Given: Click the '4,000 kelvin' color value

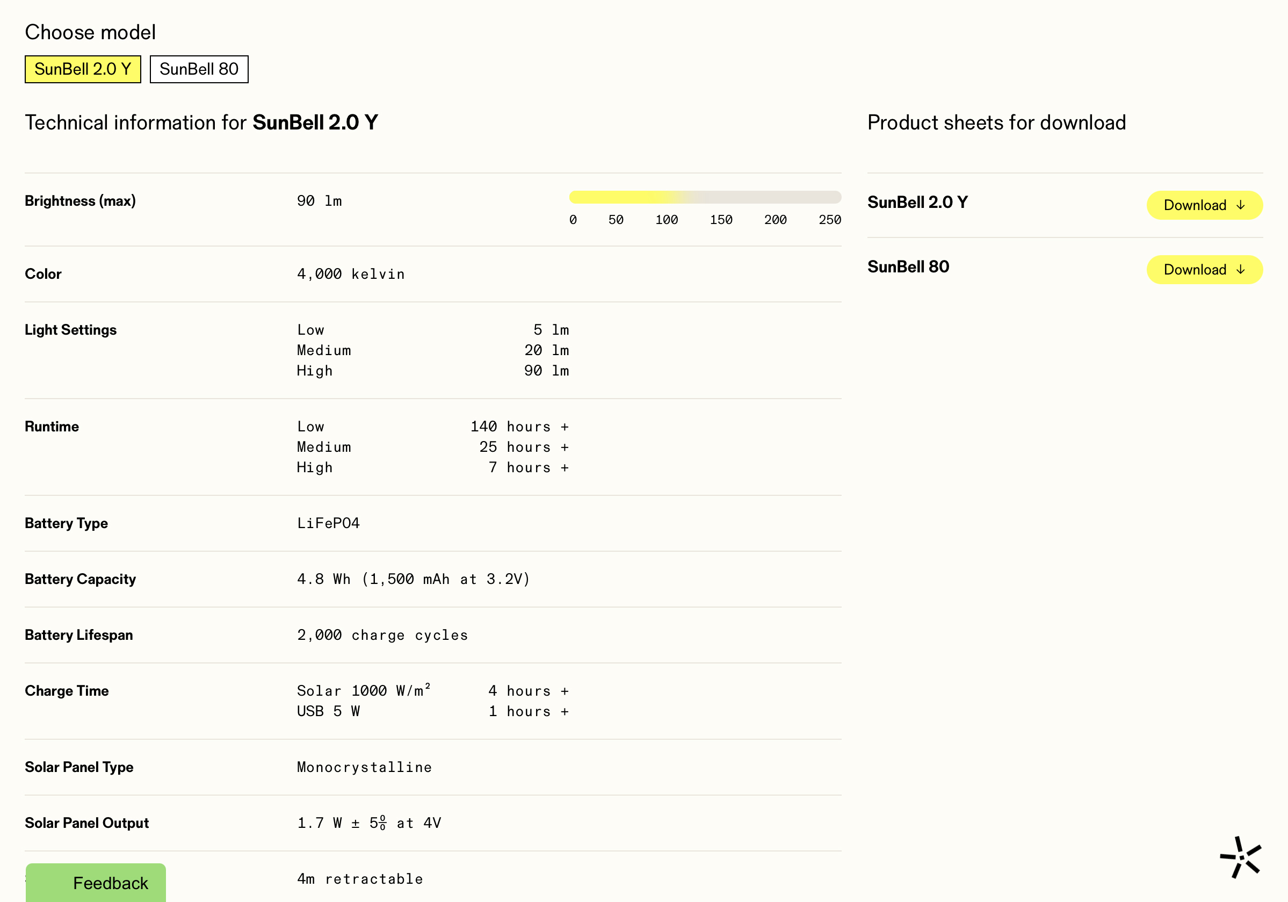Looking at the screenshot, I should point(351,274).
